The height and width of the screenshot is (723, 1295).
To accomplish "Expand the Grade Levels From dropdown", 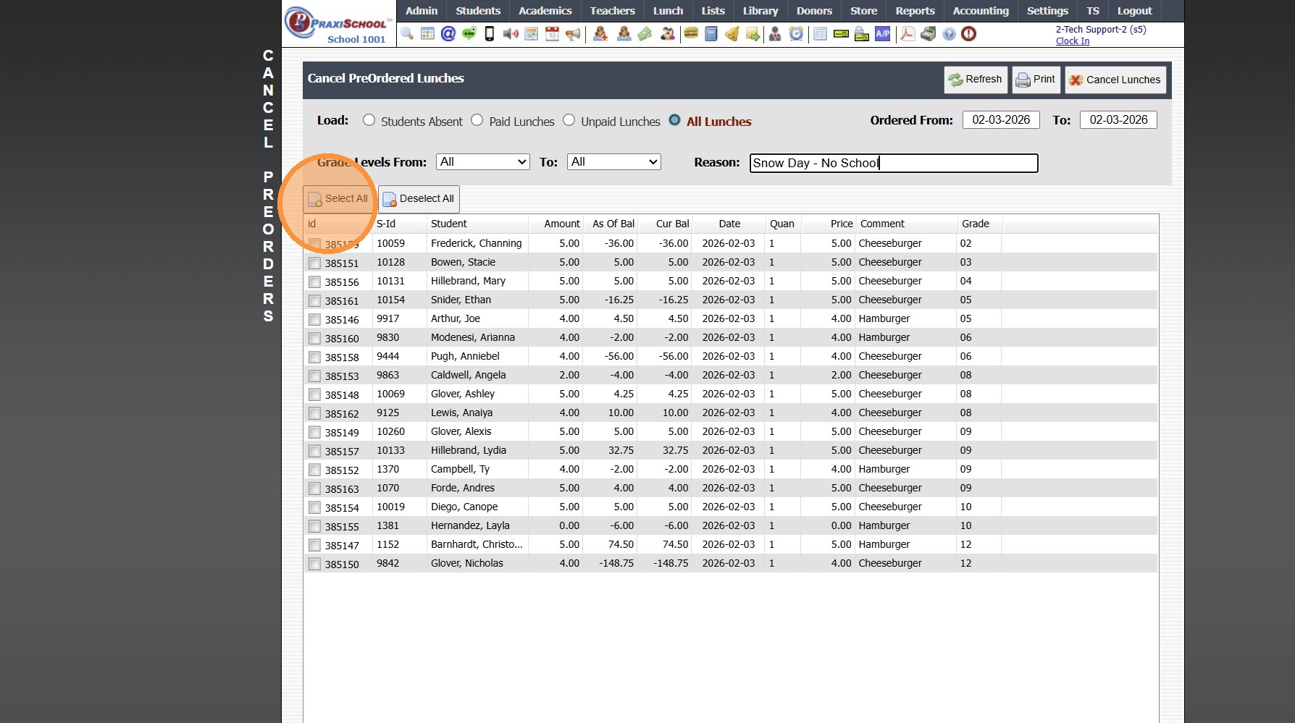I will (483, 162).
